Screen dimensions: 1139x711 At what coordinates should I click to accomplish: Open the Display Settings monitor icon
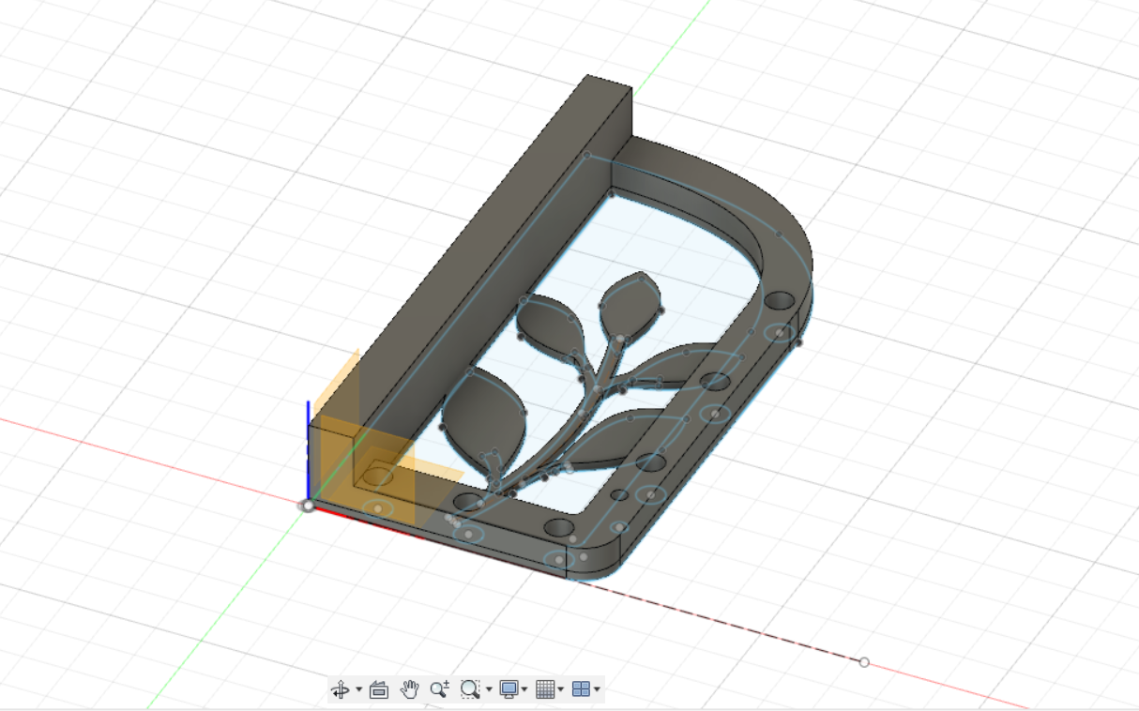pos(509,689)
